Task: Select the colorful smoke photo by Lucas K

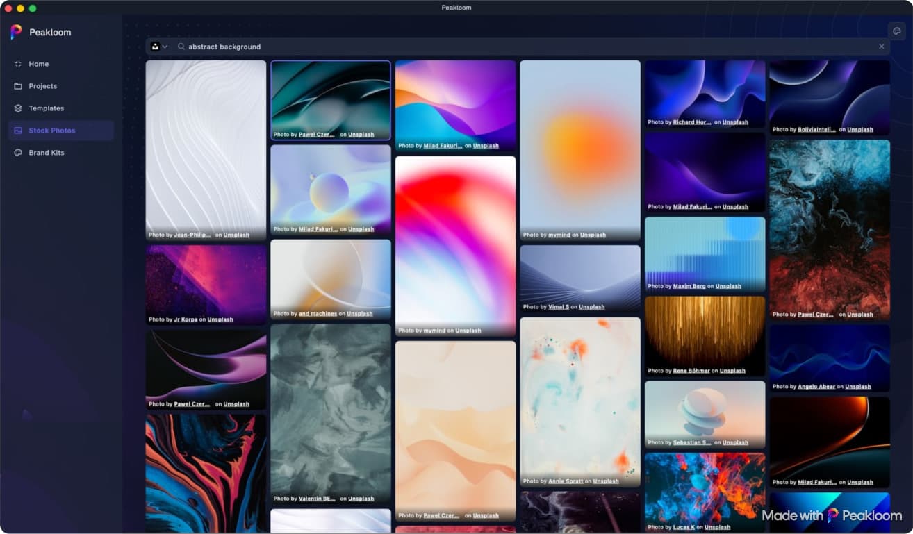Action: click(705, 493)
